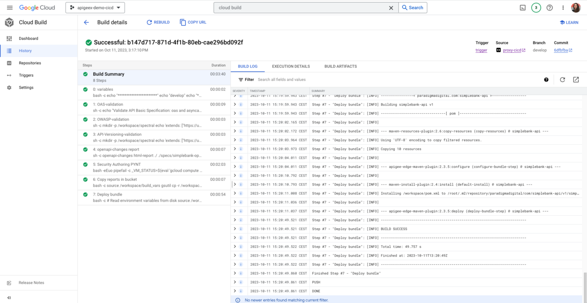Expand the PUSH log row
The image size is (587, 303).
pyautogui.click(x=235, y=282)
